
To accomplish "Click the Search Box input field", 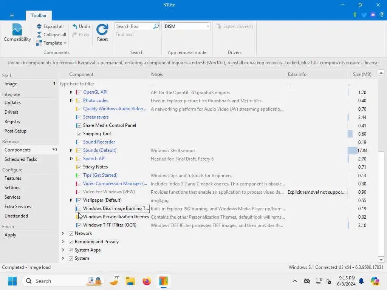I will pos(134,26).
